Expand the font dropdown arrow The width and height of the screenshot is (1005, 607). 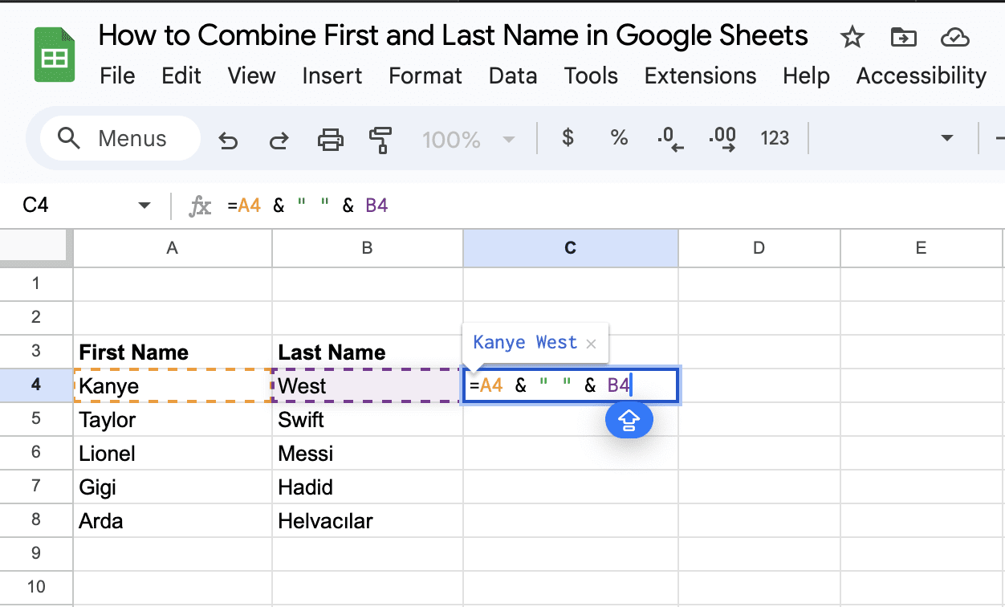pos(947,139)
